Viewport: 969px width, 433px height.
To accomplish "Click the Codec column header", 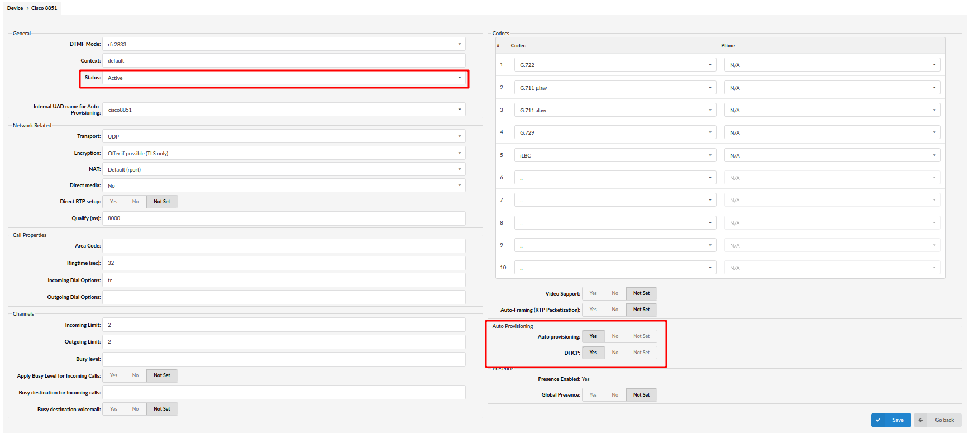I will coord(518,46).
